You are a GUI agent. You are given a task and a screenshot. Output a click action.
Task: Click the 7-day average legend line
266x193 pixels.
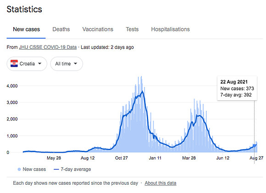click(x=56, y=170)
